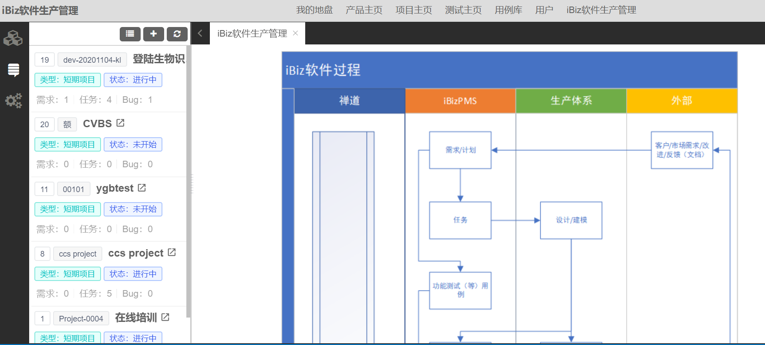Click the 客户/市场需求/改进/反馈 box

click(x=682, y=150)
